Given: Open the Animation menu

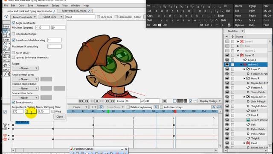Looking at the screenshot, I should [x=42, y=6].
